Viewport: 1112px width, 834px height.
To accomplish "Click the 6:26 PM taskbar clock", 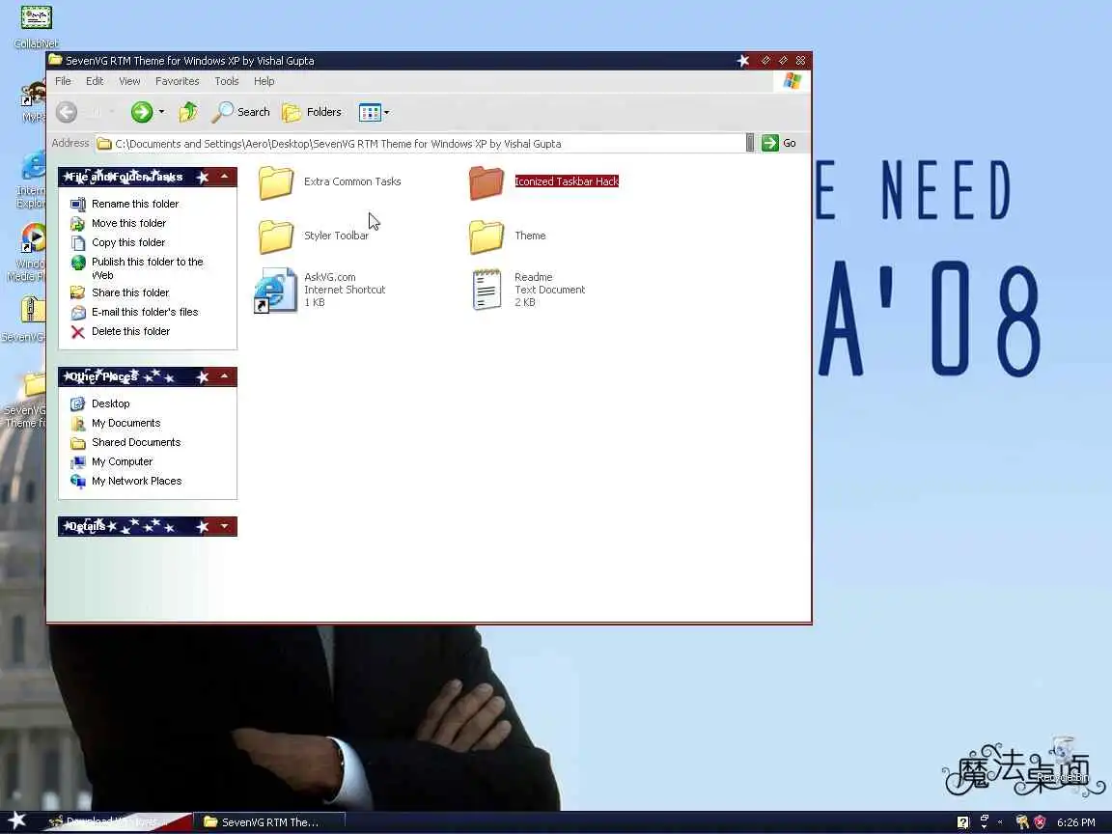I will [x=1076, y=822].
